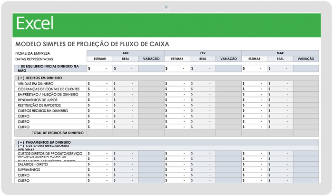The height and width of the screenshot is (196, 333).
Task: Click the REAL column header under FEV
Action: pyautogui.click(x=203, y=59)
